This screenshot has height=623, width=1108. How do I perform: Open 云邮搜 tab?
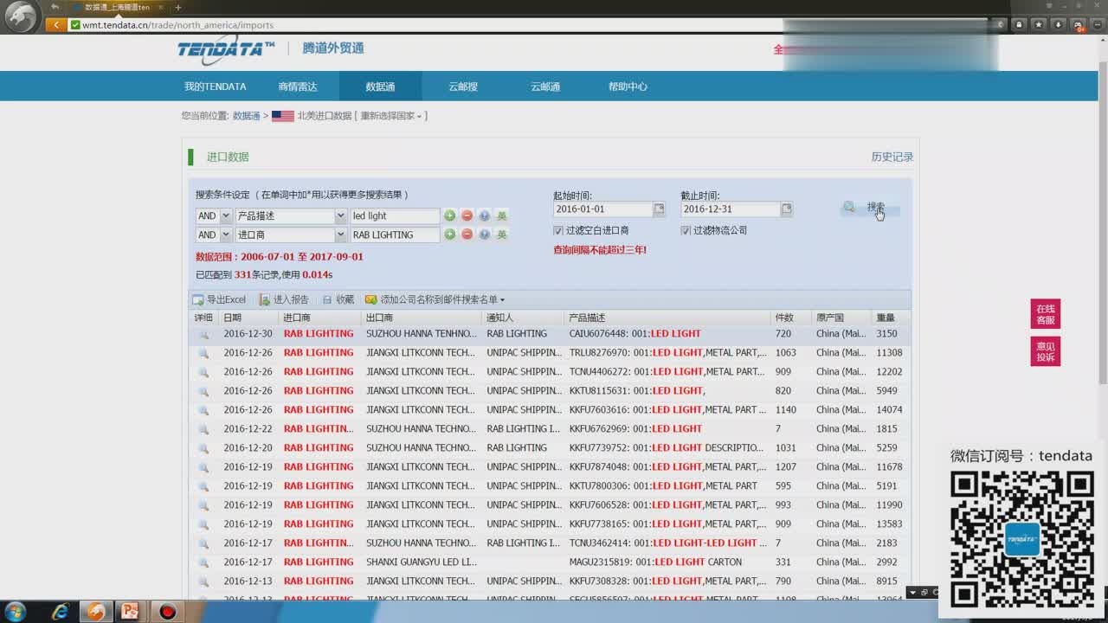pyautogui.click(x=463, y=87)
